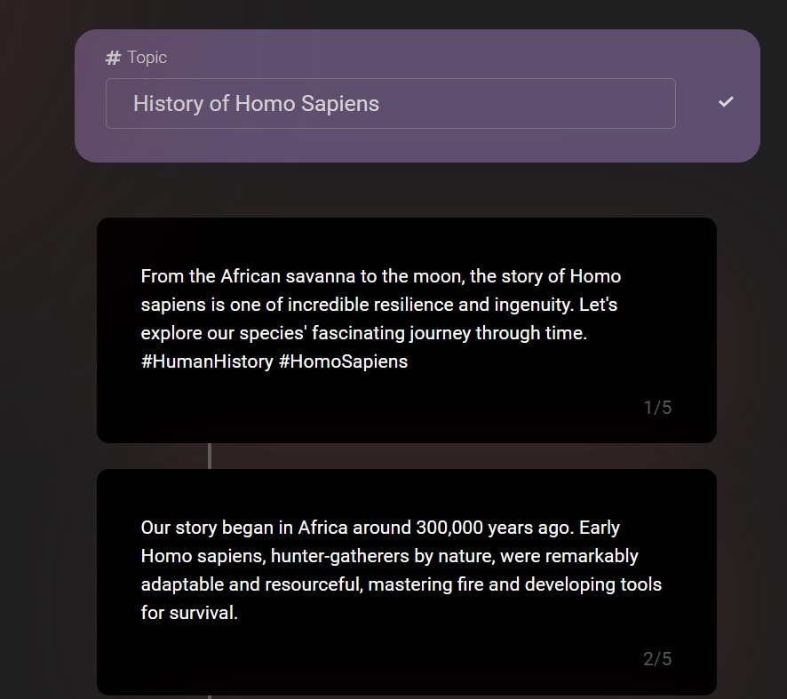
Task: Click the 2/5 post counter
Action: pos(657,659)
